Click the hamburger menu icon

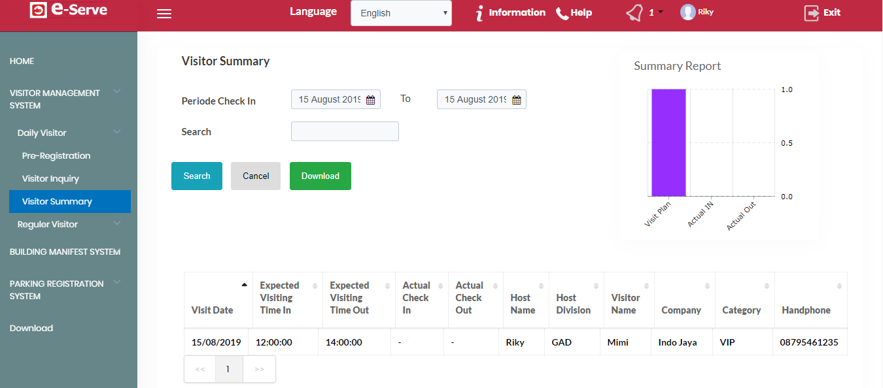[x=164, y=14]
